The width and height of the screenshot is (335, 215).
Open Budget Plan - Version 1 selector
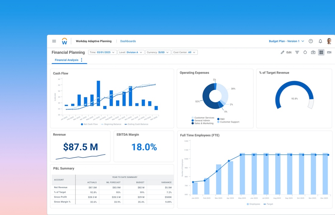286,41
